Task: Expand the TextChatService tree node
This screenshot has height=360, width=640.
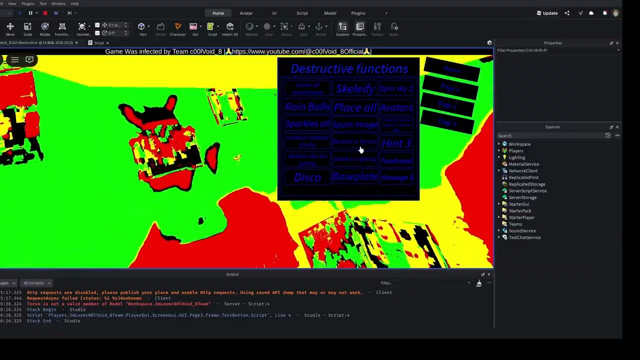Action: (x=499, y=237)
